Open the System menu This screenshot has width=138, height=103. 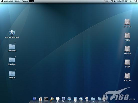coord(25,1)
